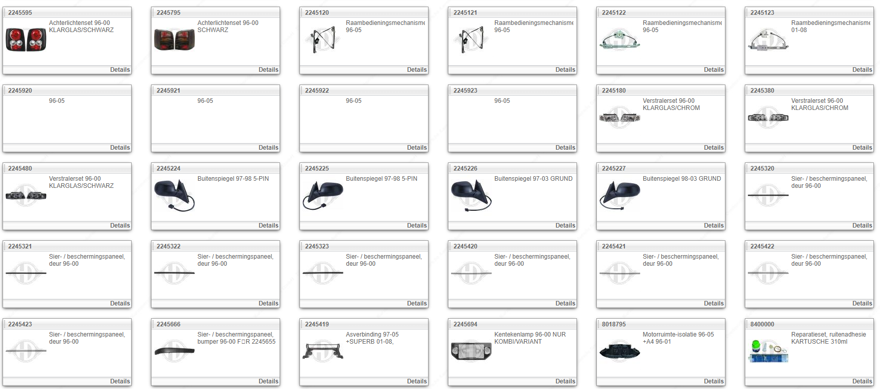Click Details on door panel 2245320
880x389 pixels.
click(x=862, y=226)
